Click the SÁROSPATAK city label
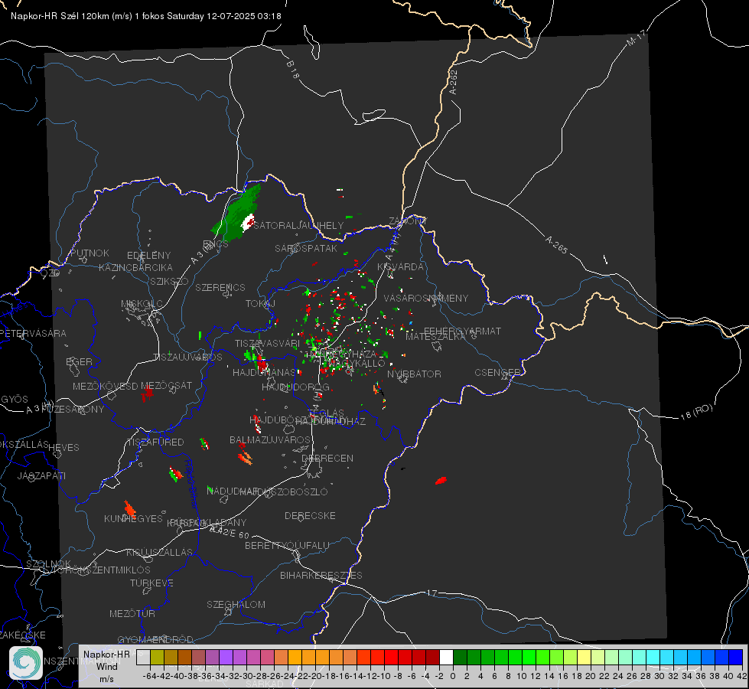 [306, 248]
